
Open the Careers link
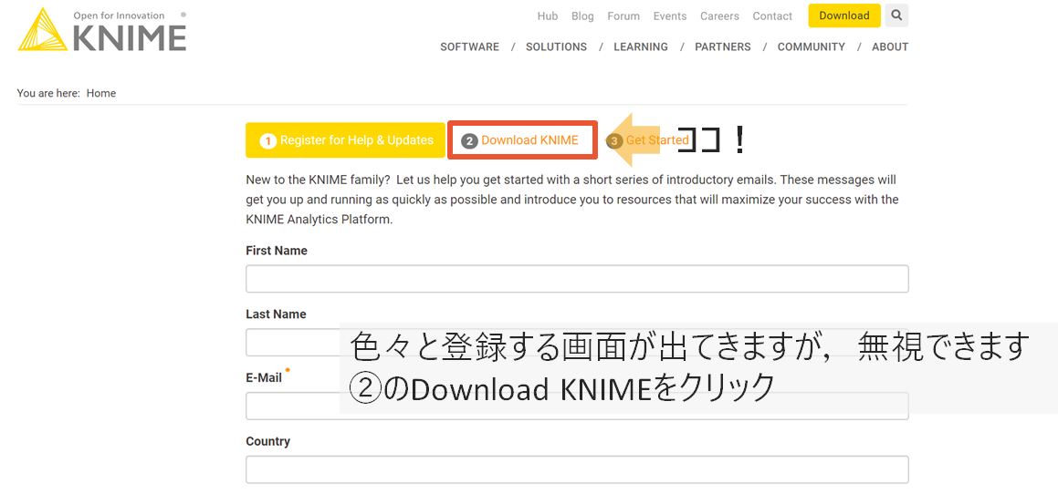(719, 16)
